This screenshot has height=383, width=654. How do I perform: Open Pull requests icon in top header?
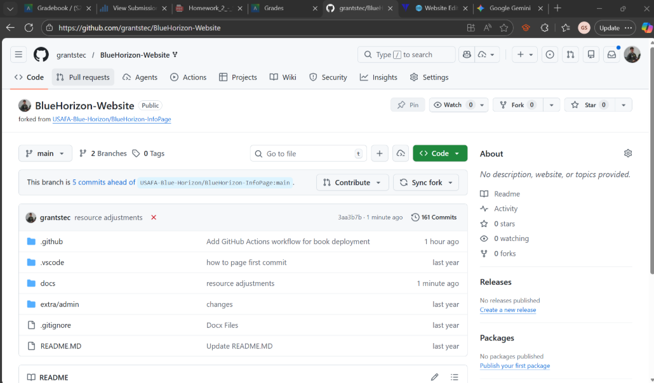[570, 55]
